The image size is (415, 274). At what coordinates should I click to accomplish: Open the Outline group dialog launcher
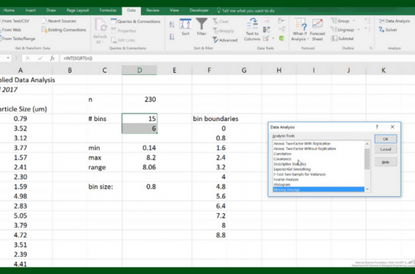[x=371, y=48]
